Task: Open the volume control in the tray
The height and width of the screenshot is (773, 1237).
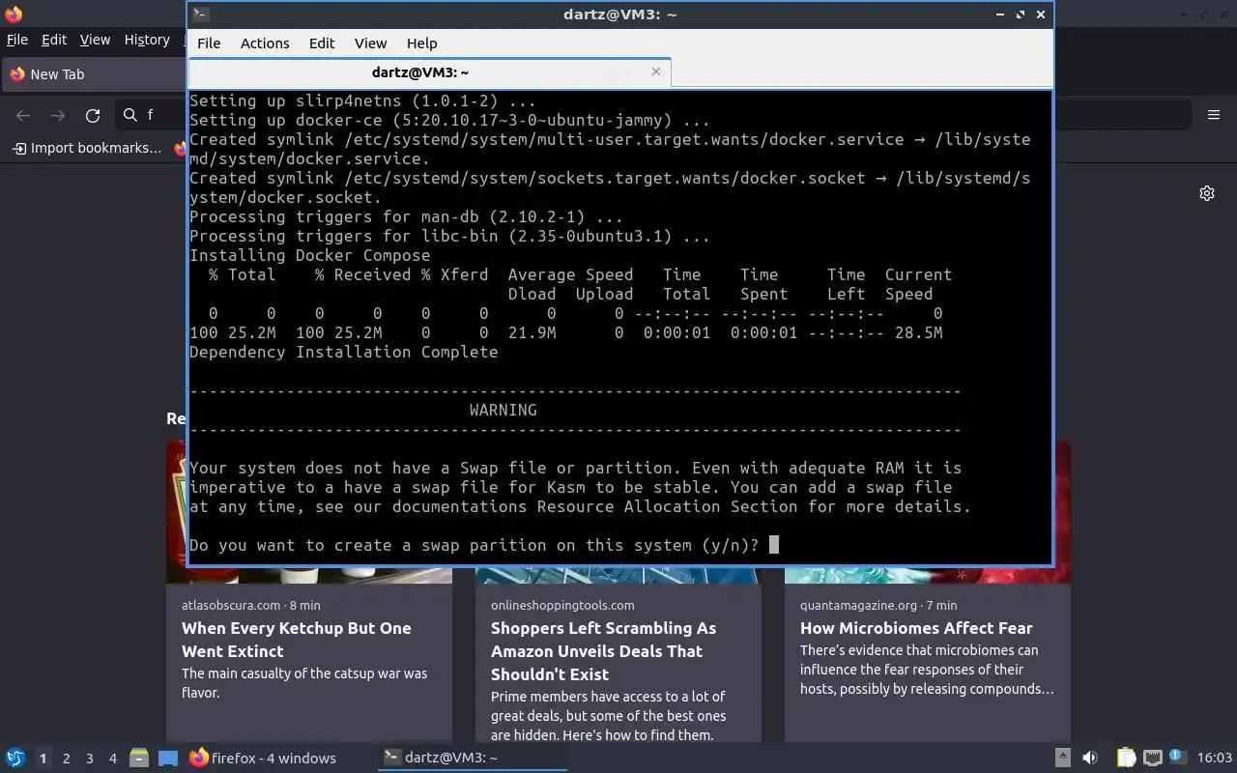Action: (1090, 759)
